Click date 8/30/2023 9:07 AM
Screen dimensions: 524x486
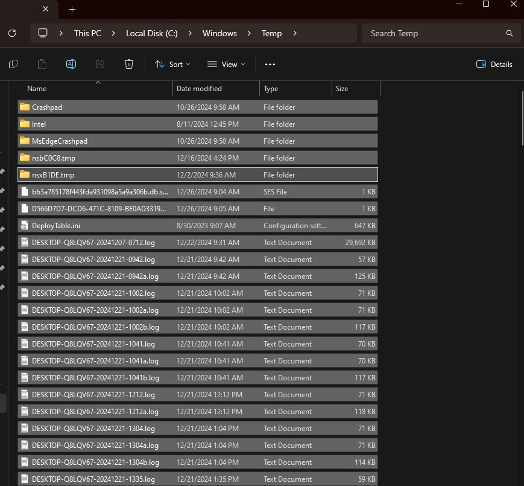[x=206, y=226]
